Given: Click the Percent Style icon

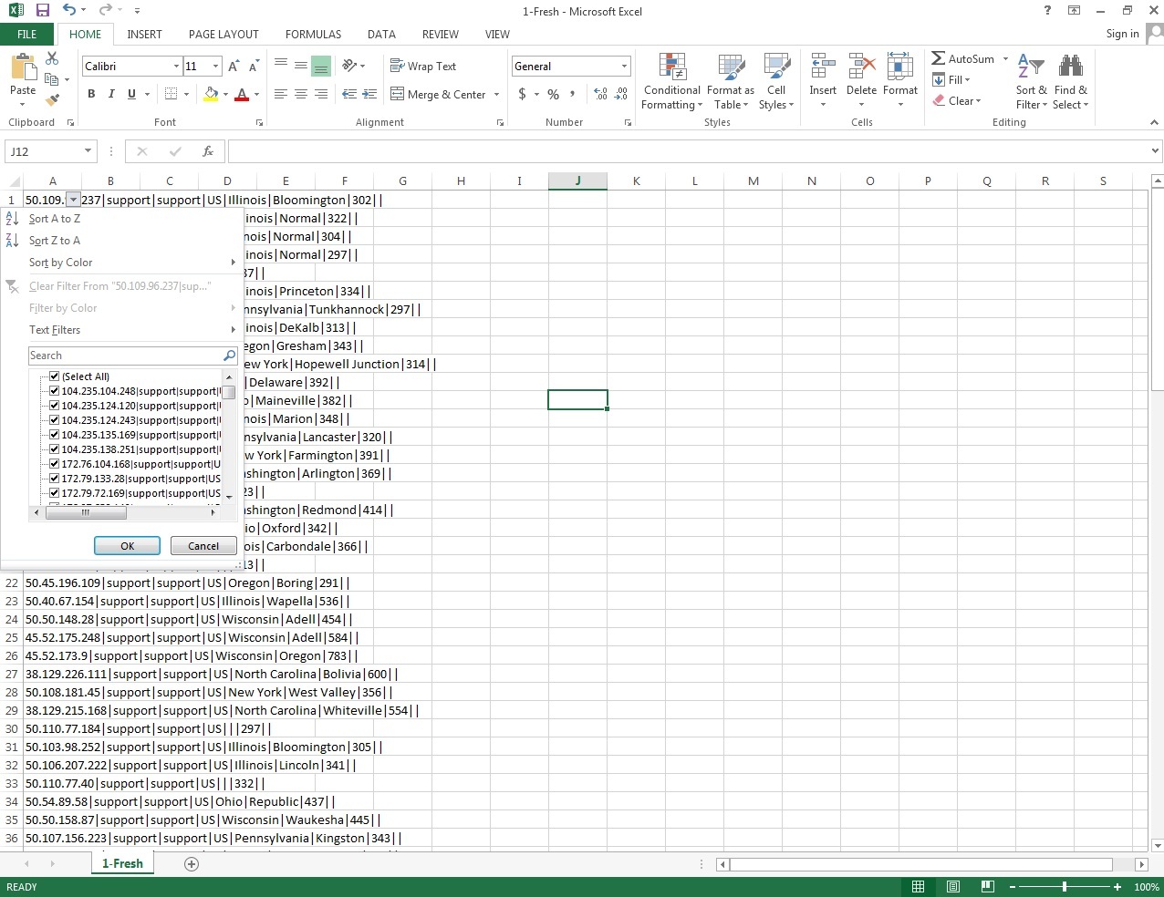Looking at the screenshot, I should click(x=553, y=94).
